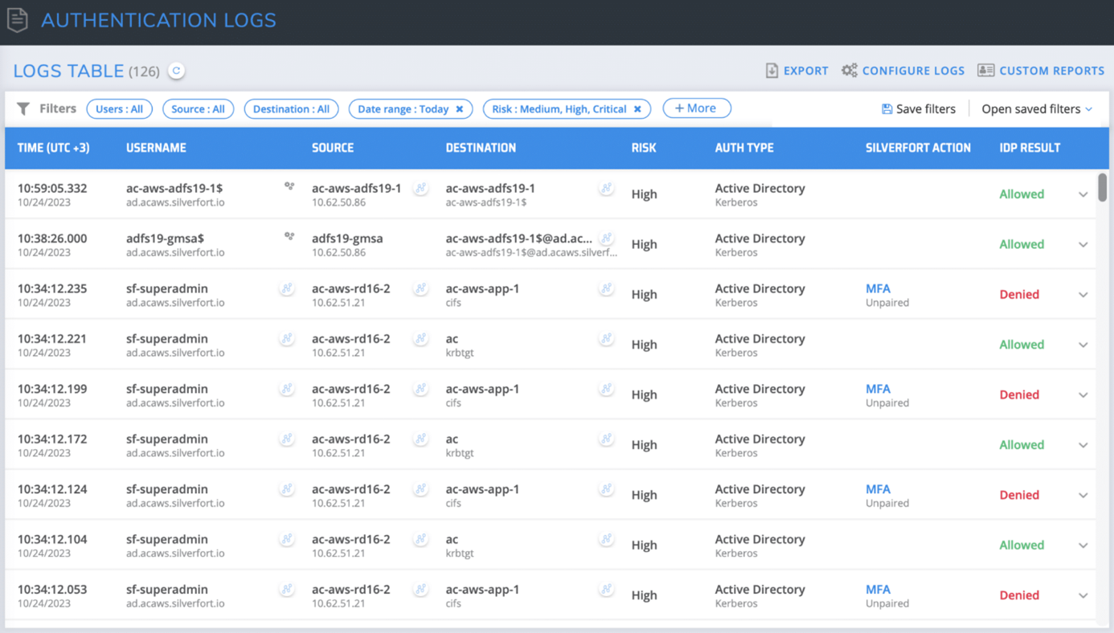The width and height of the screenshot is (1114, 633).
Task: Click destination icon in 10:34:12.199 row
Action: (x=606, y=389)
